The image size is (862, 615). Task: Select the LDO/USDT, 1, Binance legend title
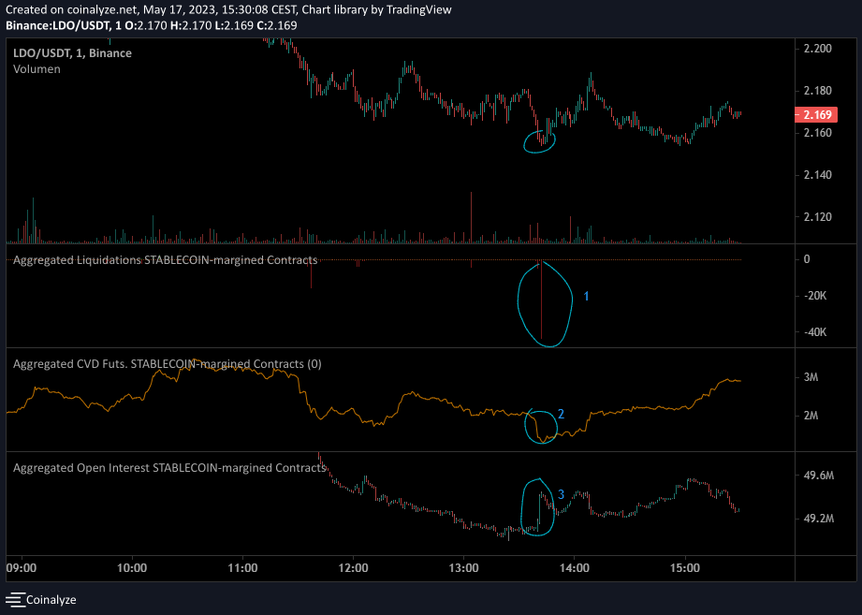tap(72, 53)
